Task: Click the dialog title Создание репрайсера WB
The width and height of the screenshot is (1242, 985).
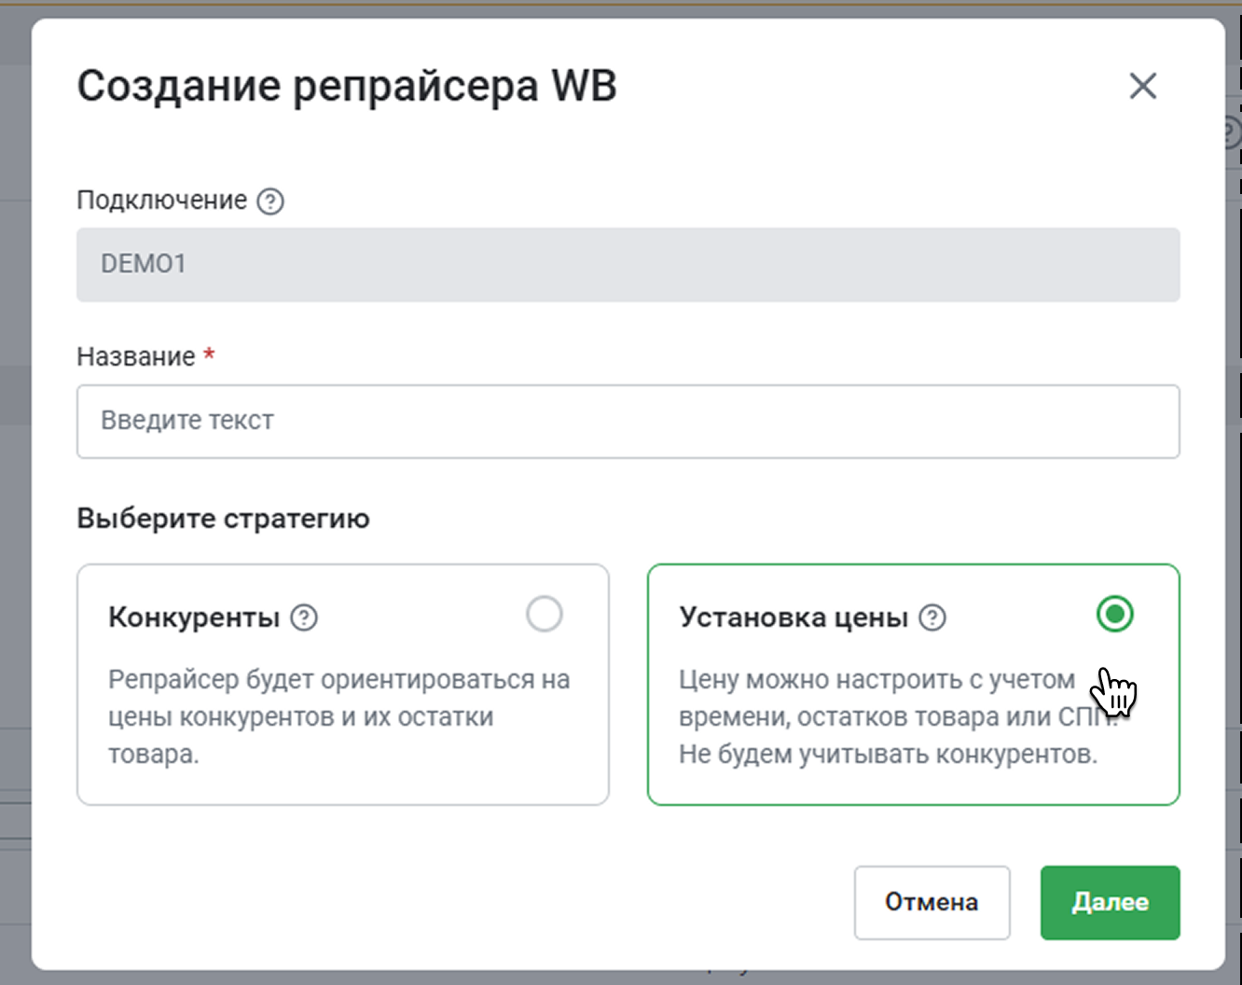Action: pyautogui.click(x=347, y=87)
